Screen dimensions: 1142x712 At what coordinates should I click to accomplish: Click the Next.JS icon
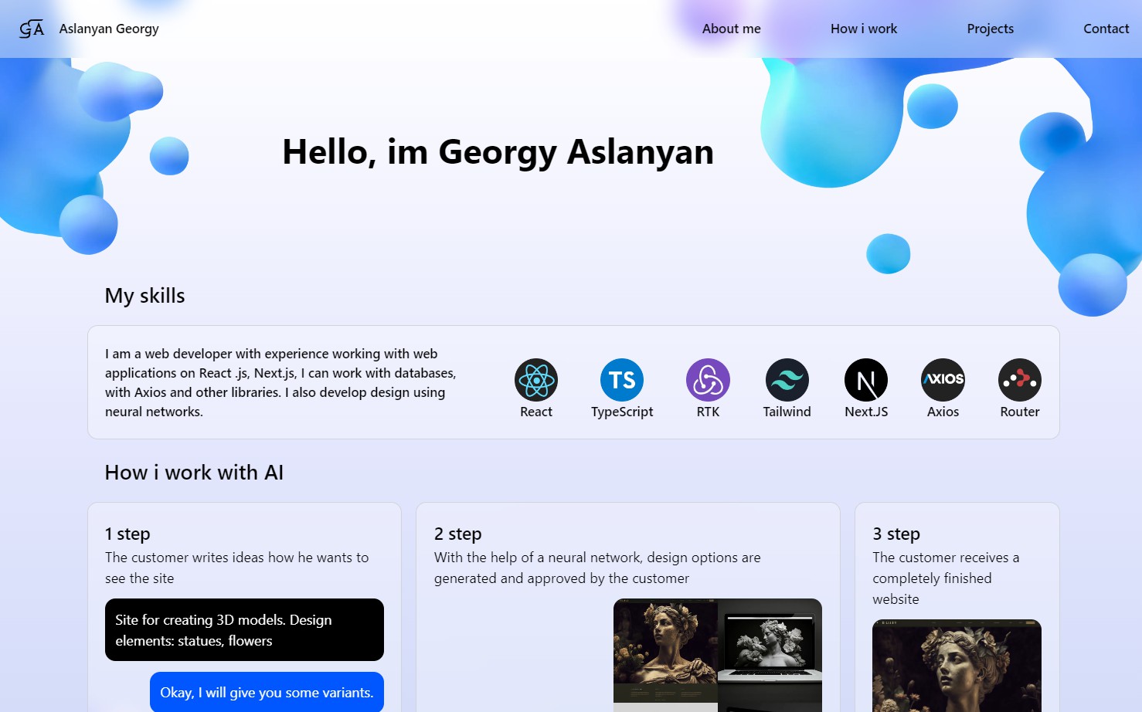point(866,380)
